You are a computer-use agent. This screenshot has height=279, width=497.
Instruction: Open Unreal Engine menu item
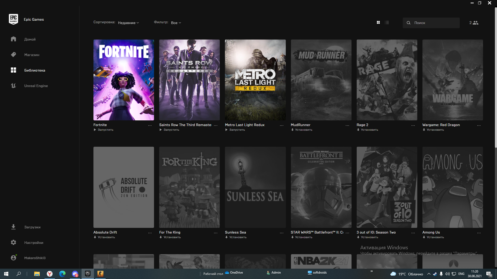[x=36, y=86]
